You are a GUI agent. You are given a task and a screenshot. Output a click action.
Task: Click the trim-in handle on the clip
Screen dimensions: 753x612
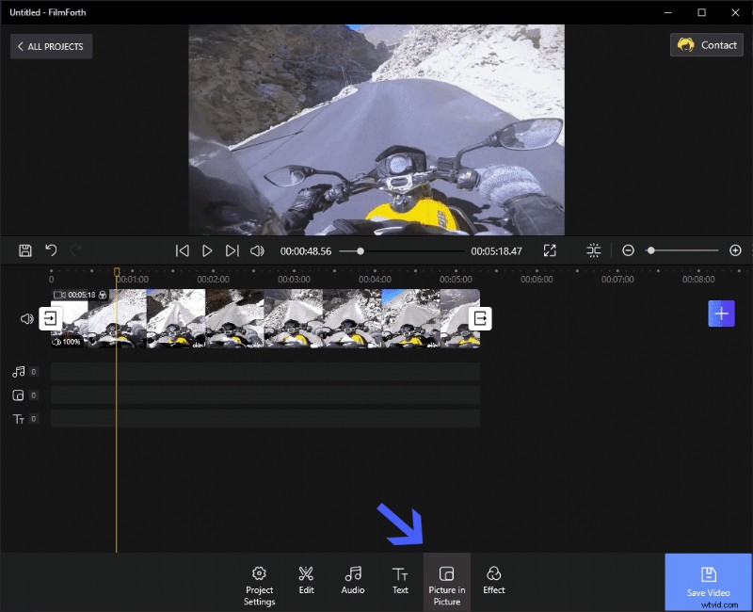coord(52,318)
